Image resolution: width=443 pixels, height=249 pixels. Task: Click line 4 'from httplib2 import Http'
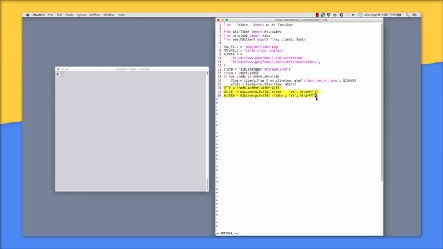(246, 35)
